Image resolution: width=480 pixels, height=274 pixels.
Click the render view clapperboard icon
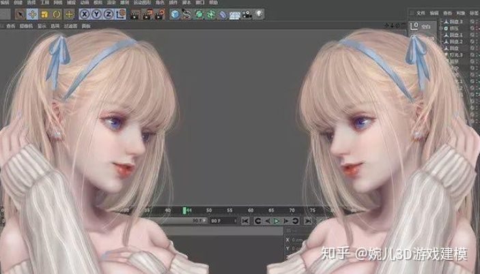[135, 14]
